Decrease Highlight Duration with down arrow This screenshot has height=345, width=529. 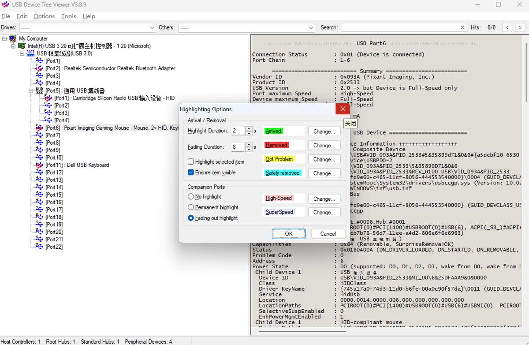point(249,133)
